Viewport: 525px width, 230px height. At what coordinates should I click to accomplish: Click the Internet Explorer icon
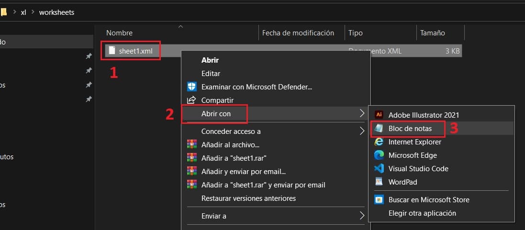tap(379, 142)
